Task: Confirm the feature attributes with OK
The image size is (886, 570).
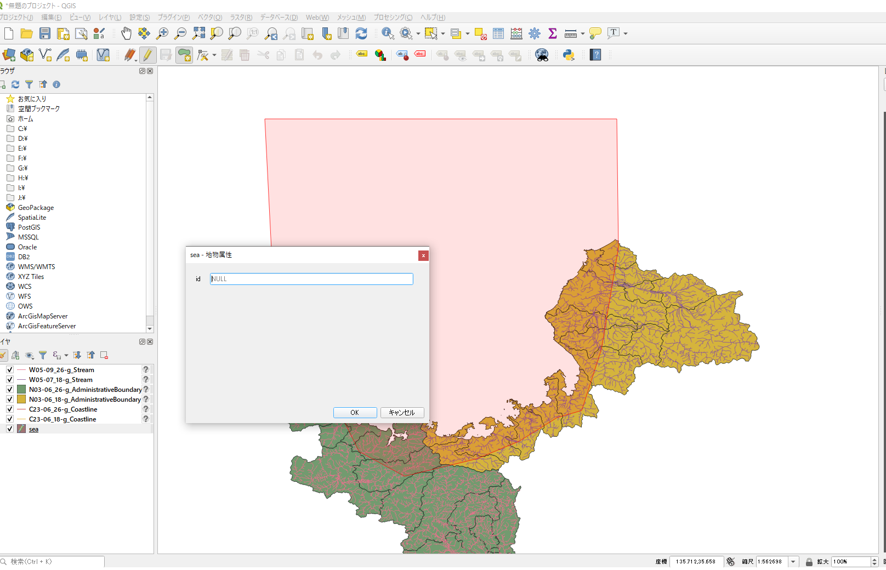Action: point(355,413)
